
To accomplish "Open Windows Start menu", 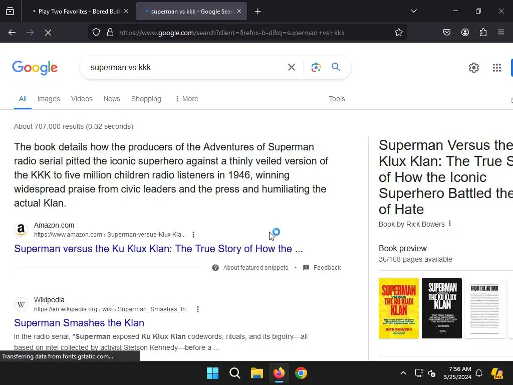I will [x=212, y=373].
